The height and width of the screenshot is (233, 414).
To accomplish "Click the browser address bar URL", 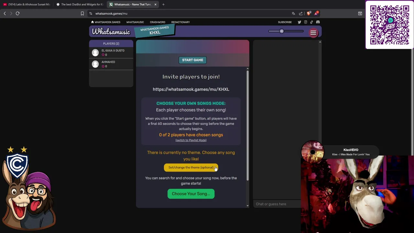I will 111,14.
